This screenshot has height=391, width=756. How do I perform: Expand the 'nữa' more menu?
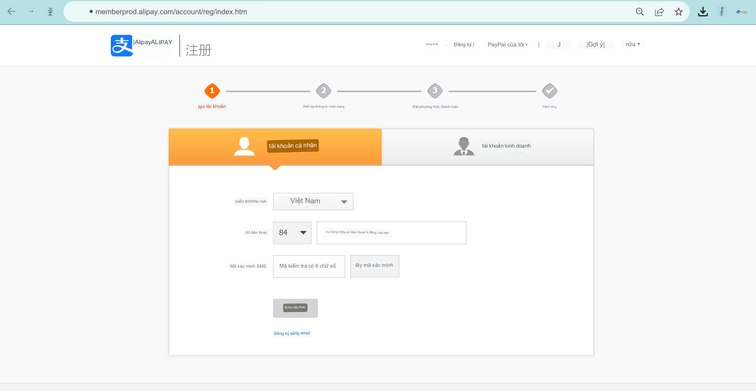(x=633, y=44)
